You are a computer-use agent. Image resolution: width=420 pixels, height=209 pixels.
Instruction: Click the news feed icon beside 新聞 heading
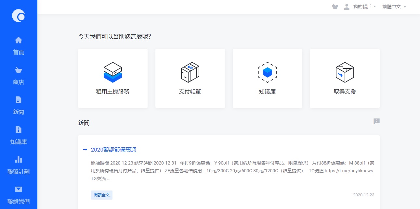point(376,121)
